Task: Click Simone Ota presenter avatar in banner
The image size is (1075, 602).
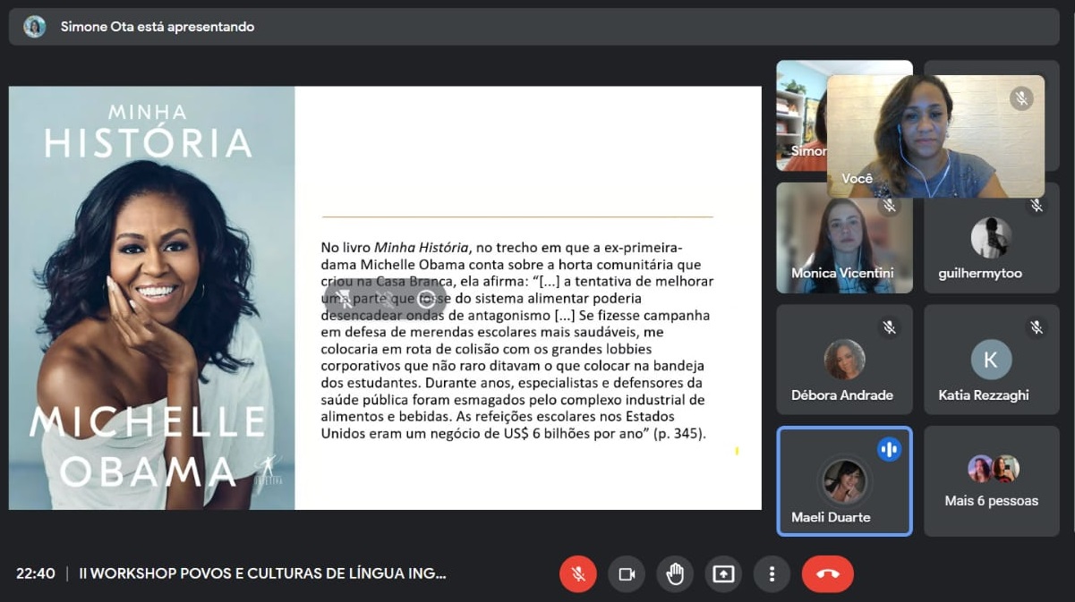Action: coord(35,27)
